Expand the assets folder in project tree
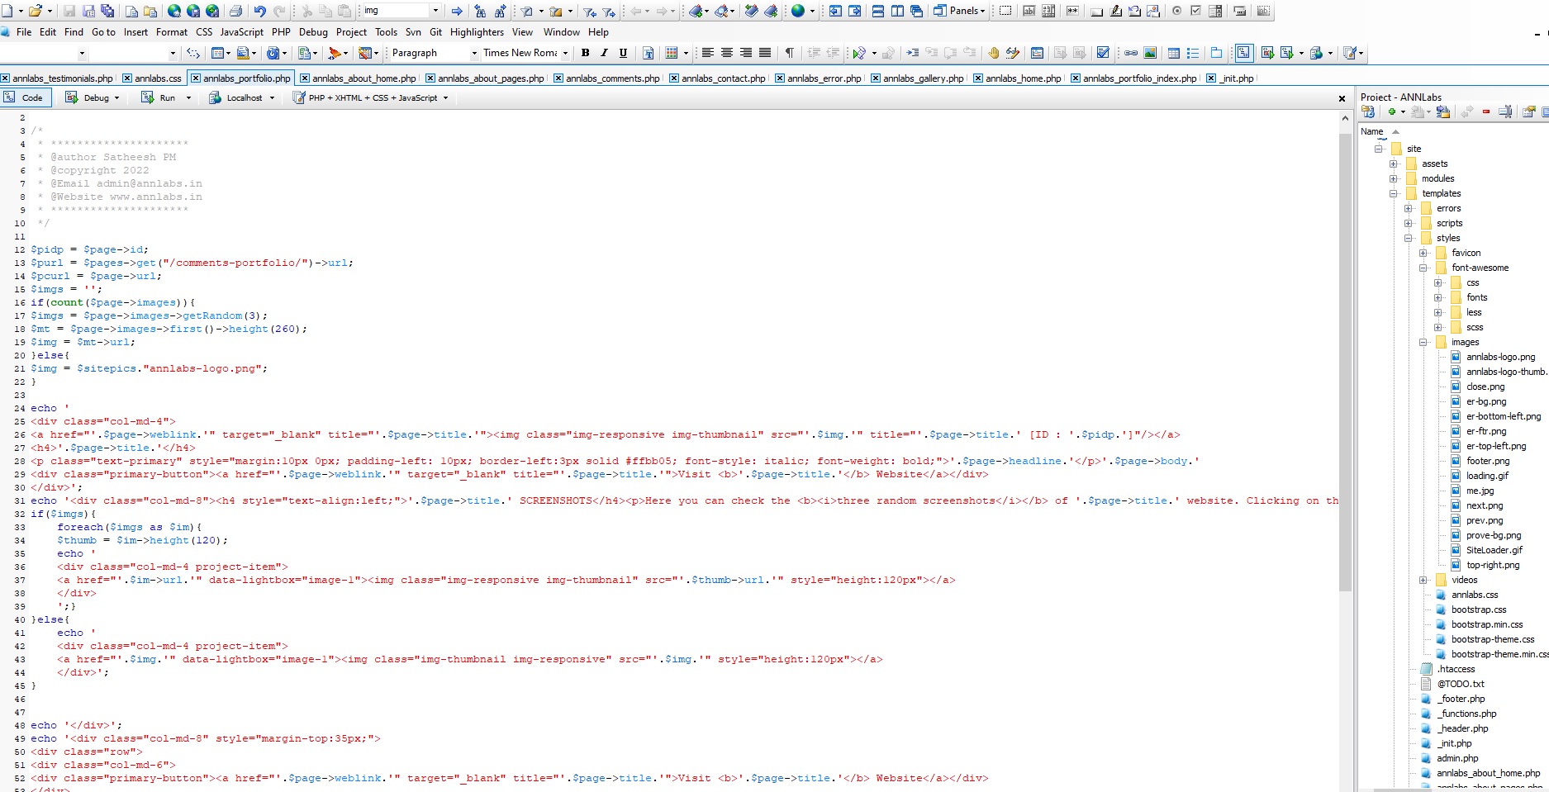 point(1394,164)
